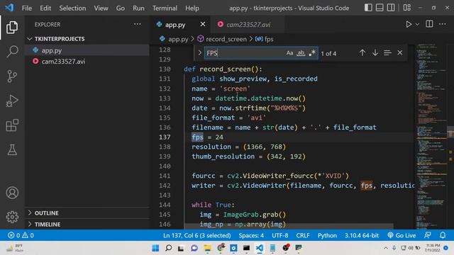
Task: Open the Go menu
Action: click(121, 8)
